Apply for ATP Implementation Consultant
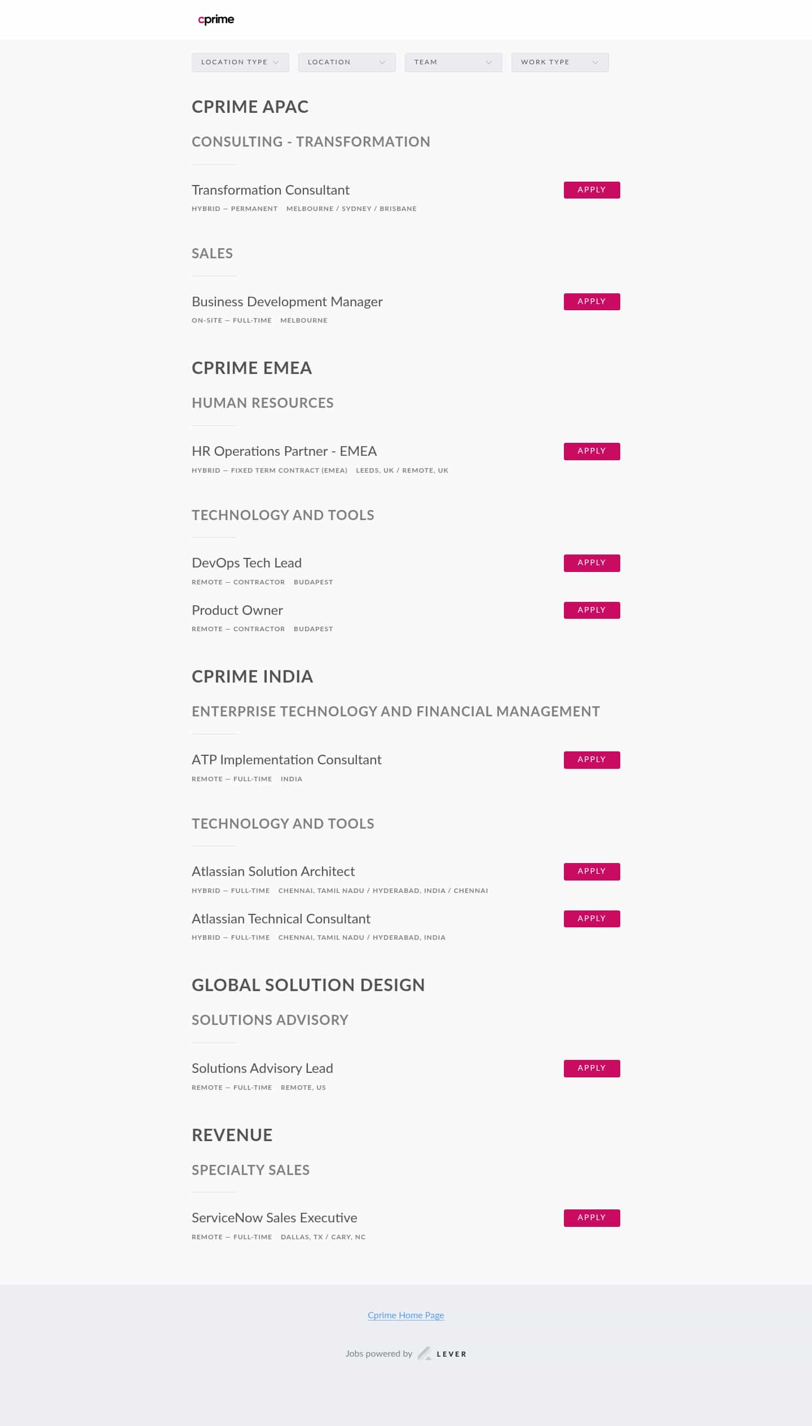812x1426 pixels. (592, 760)
